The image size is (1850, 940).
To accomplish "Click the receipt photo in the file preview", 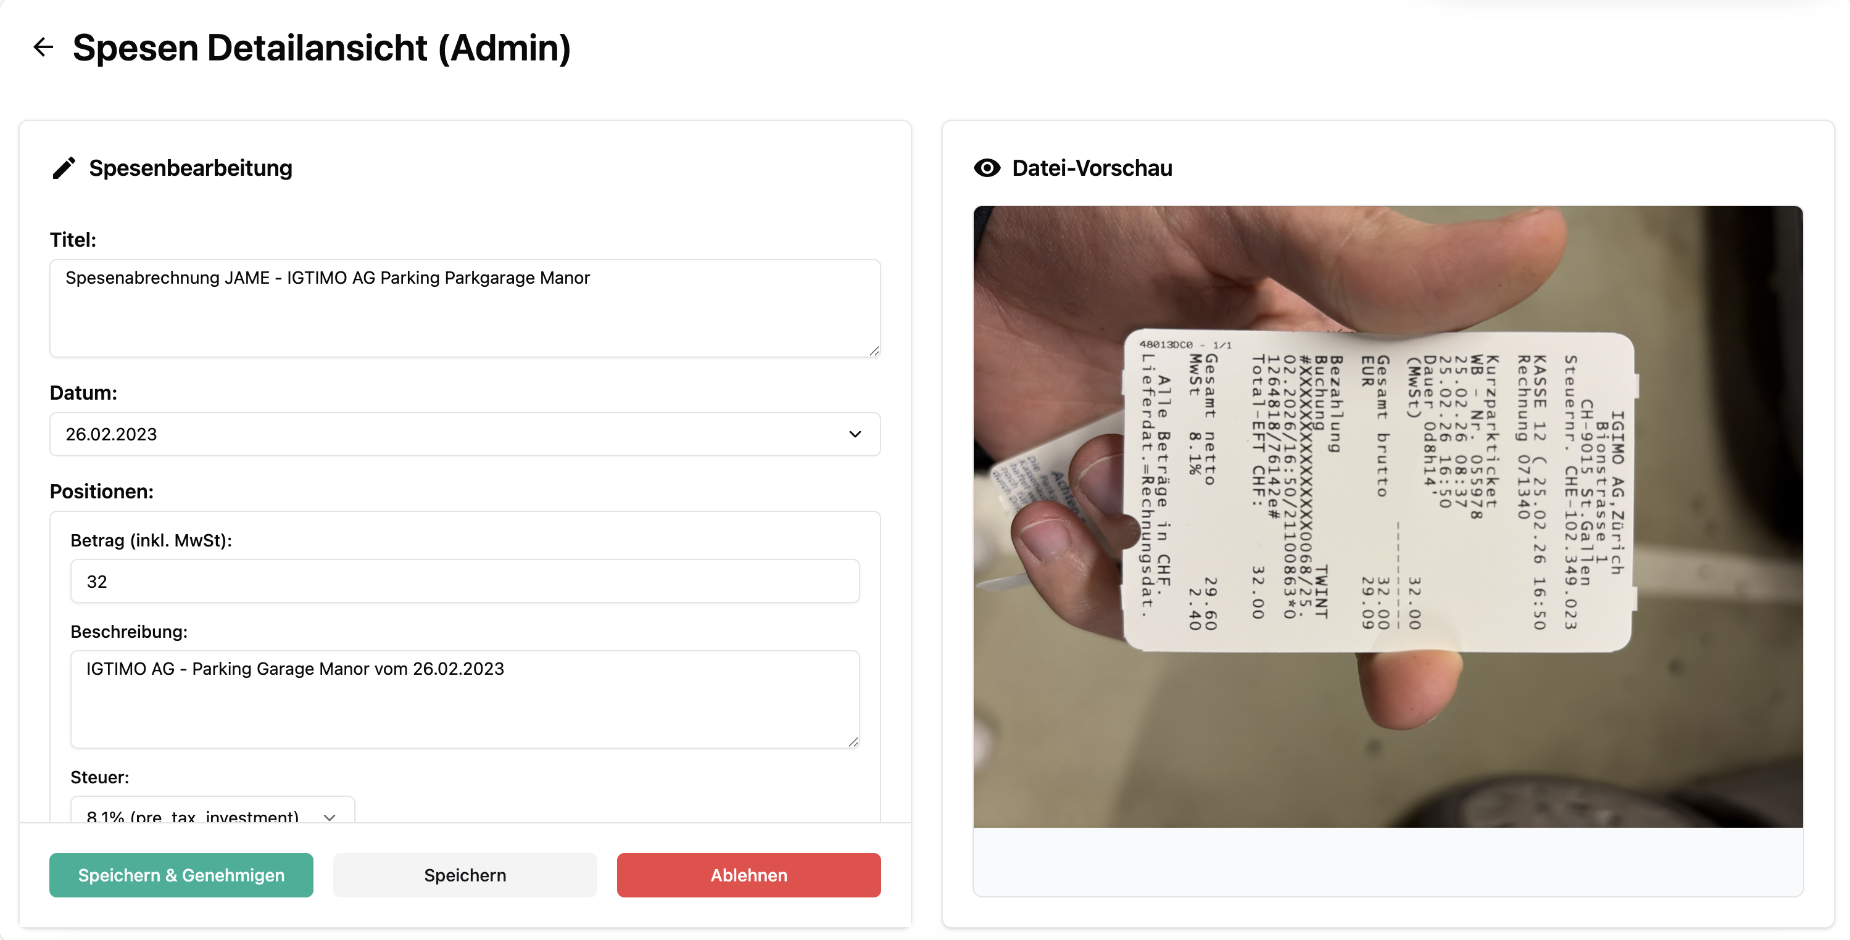I will click(1387, 516).
